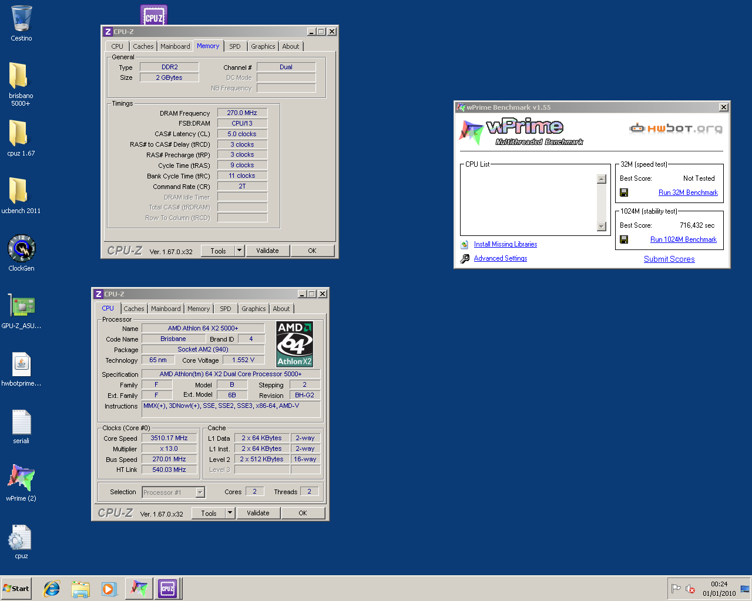Select the brisbano 5000+ folder icon
Viewport: 752px width, 601px height.
tap(18, 76)
